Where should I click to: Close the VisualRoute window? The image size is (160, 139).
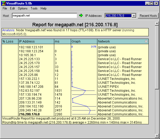click(x=156, y=3)
